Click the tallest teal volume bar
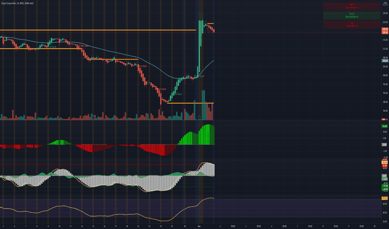Viewport: 389px width, 229px height. [203, 105]
